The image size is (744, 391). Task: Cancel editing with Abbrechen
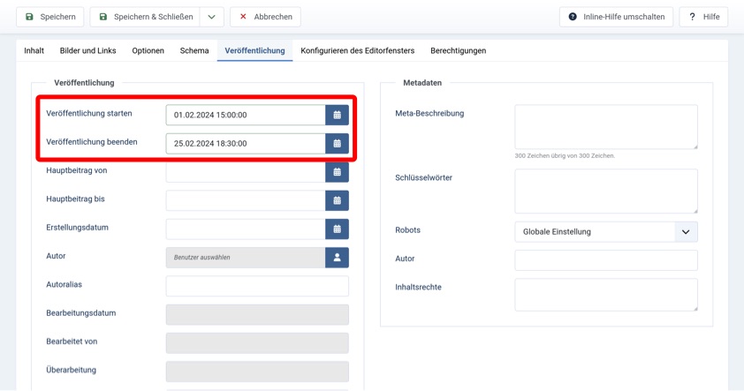pyautogui.click(x=265, y=17)
